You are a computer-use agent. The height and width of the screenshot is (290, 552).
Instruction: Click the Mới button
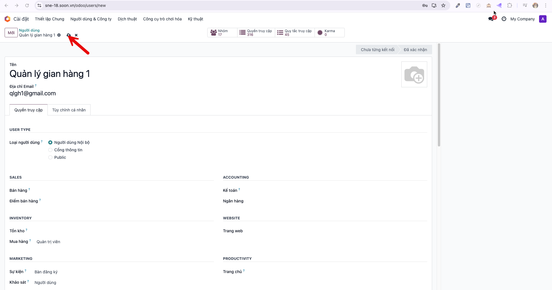(11, 33)
